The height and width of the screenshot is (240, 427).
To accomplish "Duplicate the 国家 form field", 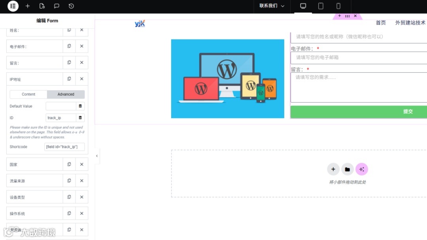I will coord(69,165).
